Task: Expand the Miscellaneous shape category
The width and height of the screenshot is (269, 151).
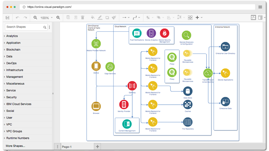Action: [x=28, y=83]
